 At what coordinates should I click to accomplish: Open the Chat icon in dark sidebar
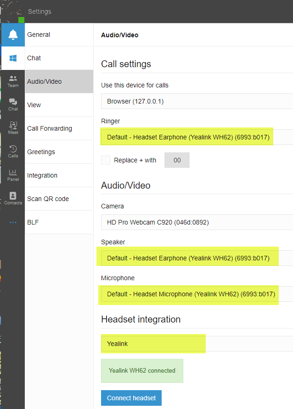[13, 105]
